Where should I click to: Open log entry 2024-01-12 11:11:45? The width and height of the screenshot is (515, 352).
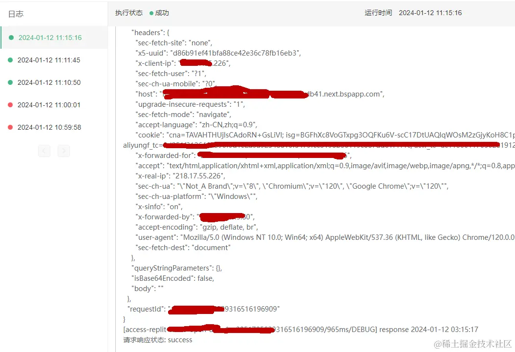54,60
